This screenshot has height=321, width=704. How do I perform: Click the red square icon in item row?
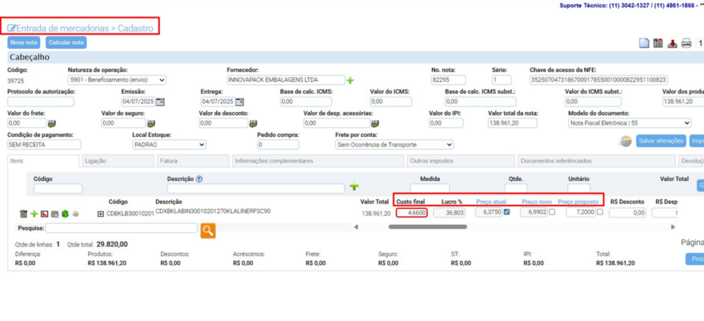[44, 214]
